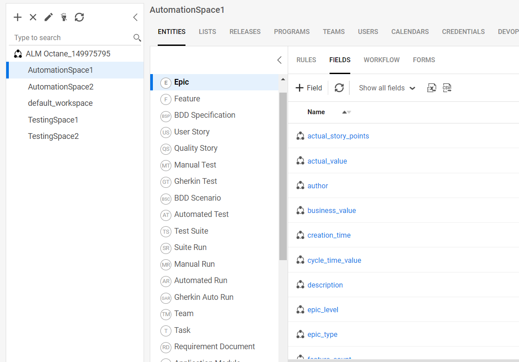Sort fields by Name column

(x=316, y=112)
